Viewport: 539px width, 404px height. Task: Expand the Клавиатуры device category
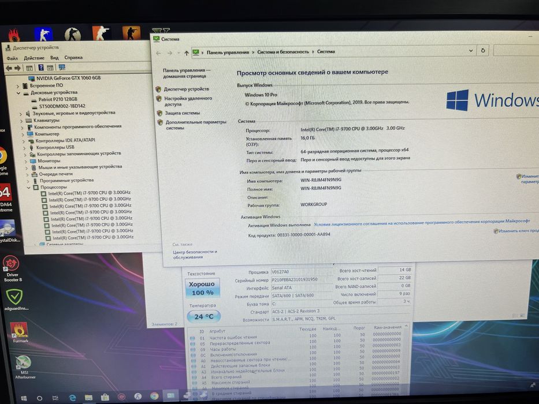21,121
